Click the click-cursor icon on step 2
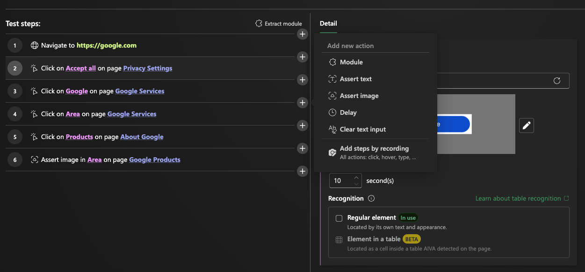 34,68
